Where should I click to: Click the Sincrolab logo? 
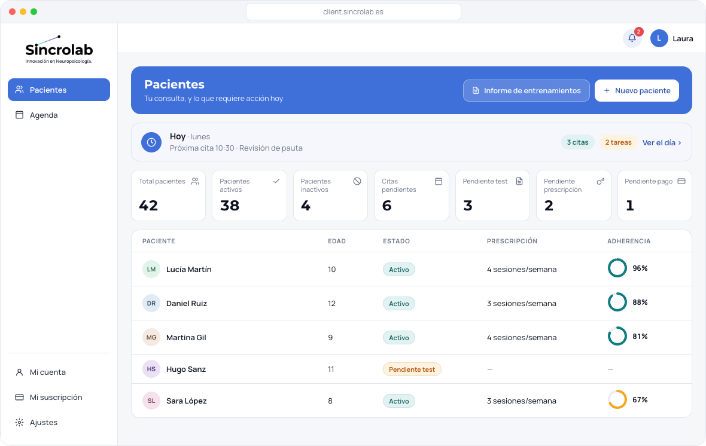[x=59, y=50]
